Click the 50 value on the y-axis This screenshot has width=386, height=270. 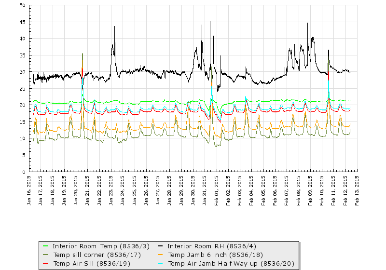pyautogui.click(x=23, y=5)
